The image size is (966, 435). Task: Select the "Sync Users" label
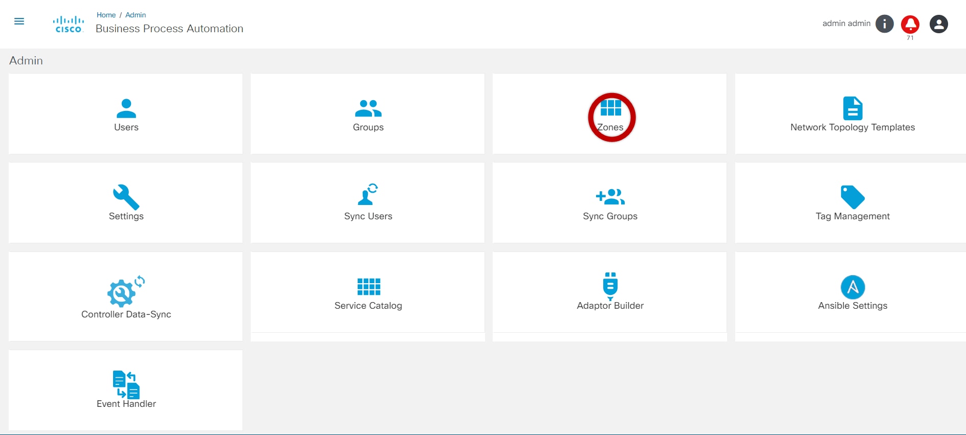368,216
